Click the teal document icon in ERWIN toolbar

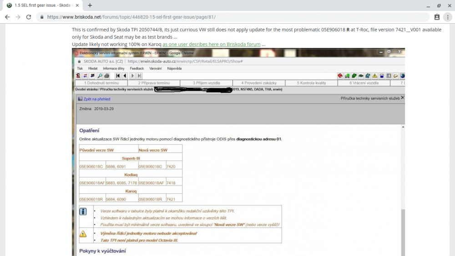tap(368, 76)
